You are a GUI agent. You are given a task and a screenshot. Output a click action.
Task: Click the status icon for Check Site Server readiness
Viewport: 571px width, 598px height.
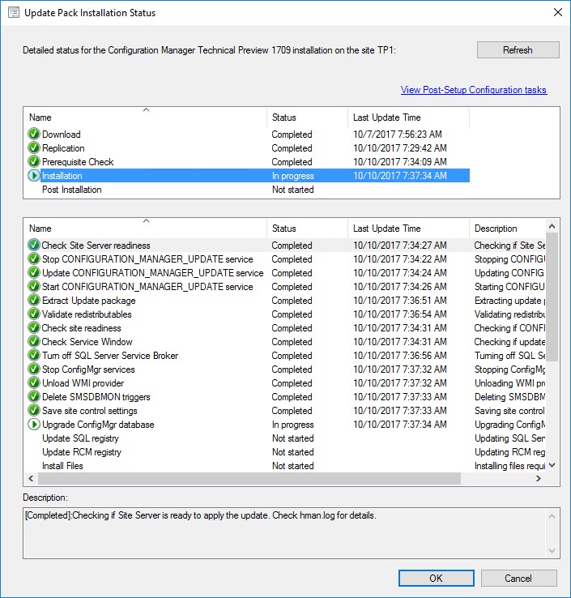(34, 245)
